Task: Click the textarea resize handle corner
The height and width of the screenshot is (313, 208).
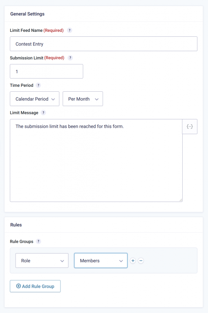Action: [x=181, y=200]
